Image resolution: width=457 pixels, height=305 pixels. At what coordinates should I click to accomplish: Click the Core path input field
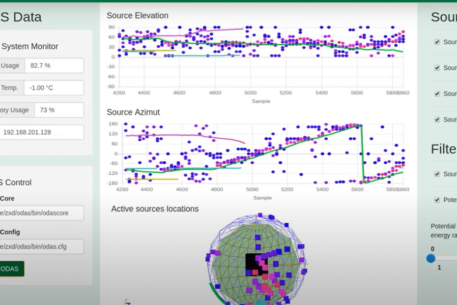41,213
